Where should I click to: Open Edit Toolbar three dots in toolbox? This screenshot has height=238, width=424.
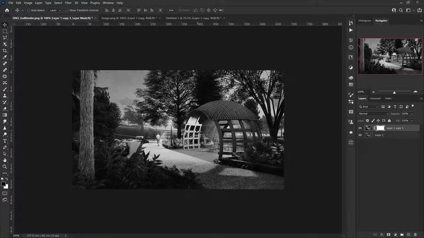coord(5,173)
